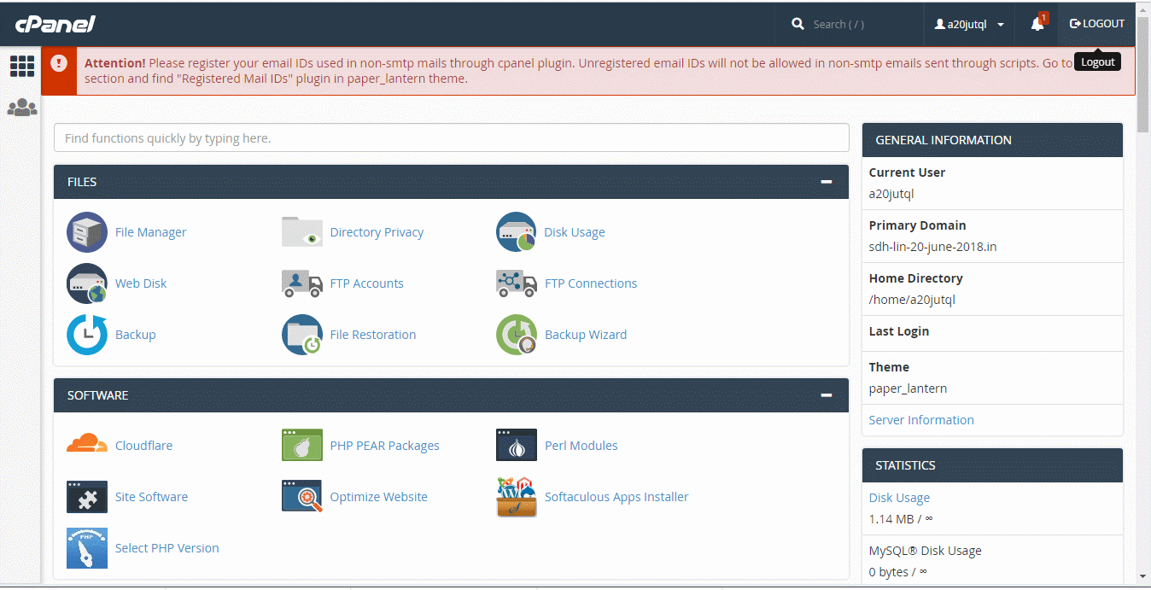This screenshot has width=1151, height=590.
Task: Click the Disk Usage statistics link
Action: tap(899, 498)
